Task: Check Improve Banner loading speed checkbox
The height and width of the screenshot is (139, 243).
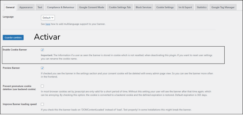Action: pos(42,104)
